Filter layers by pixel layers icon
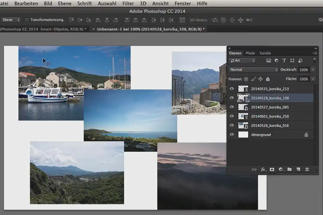The height and width of the screenshot is (215, 323). [268, 60]
